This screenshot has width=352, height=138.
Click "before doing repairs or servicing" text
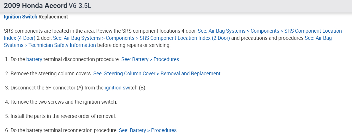(x=134, y=45)
